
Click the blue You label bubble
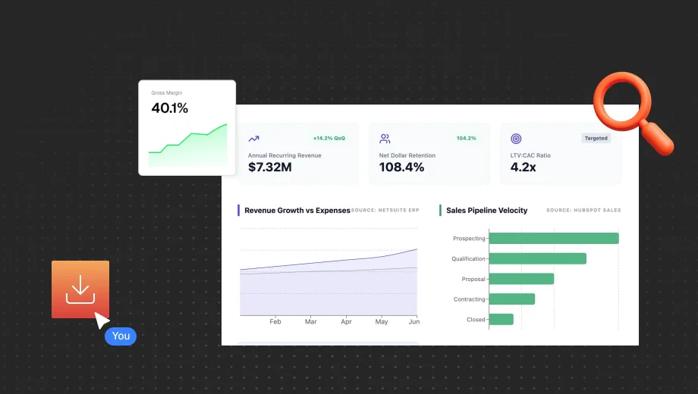(121, 336)
